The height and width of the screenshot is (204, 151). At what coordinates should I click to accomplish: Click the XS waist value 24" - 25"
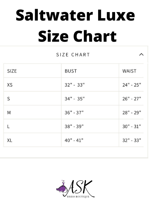(x=132, y=85)
